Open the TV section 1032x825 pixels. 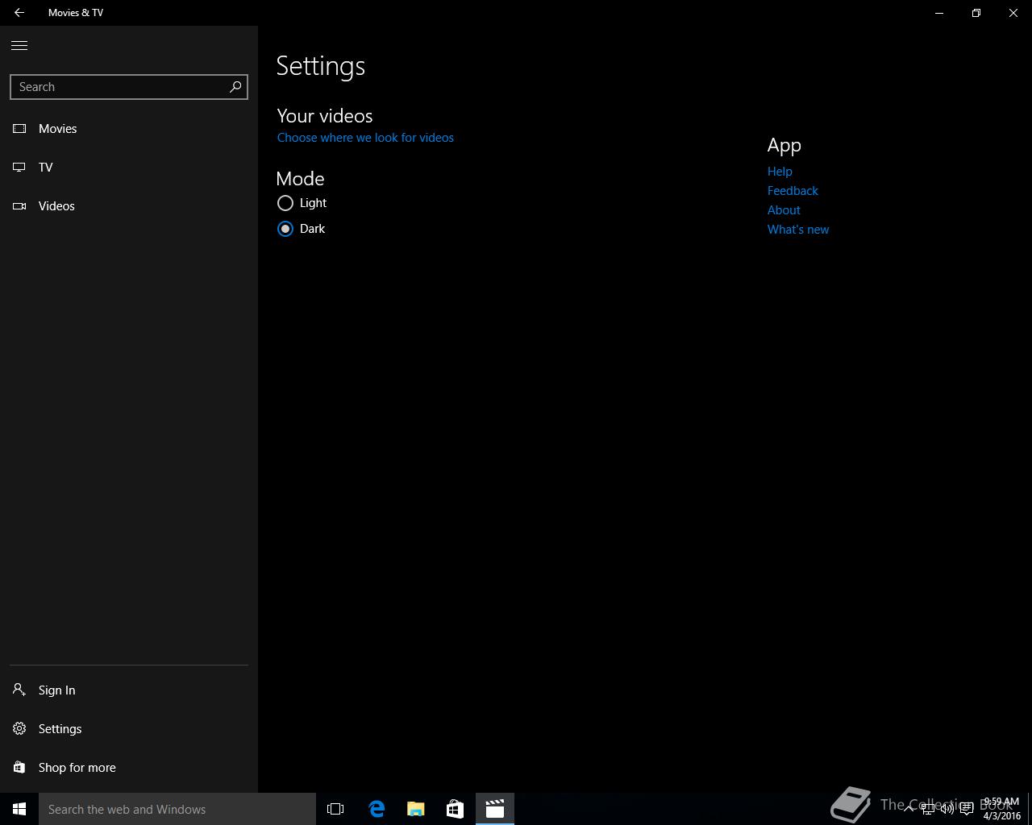coord(129,168)
